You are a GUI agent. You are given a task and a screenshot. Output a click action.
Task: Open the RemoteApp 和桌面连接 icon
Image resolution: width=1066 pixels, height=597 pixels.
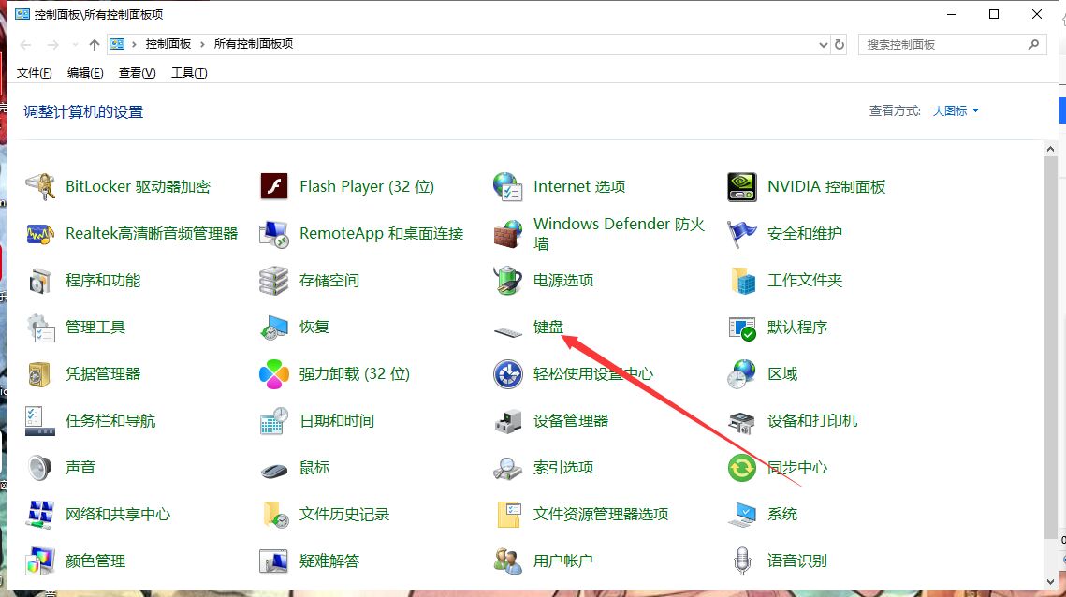pos(274,233)
